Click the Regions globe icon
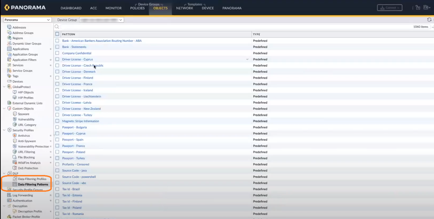 (9, 38)
